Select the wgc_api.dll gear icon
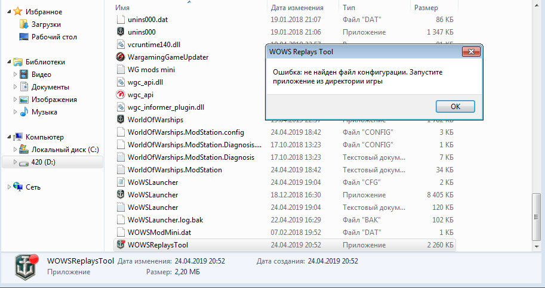Image resolution: width=545 pixels, height=288 pixels. pyautogui.click(x=121, y=82)
